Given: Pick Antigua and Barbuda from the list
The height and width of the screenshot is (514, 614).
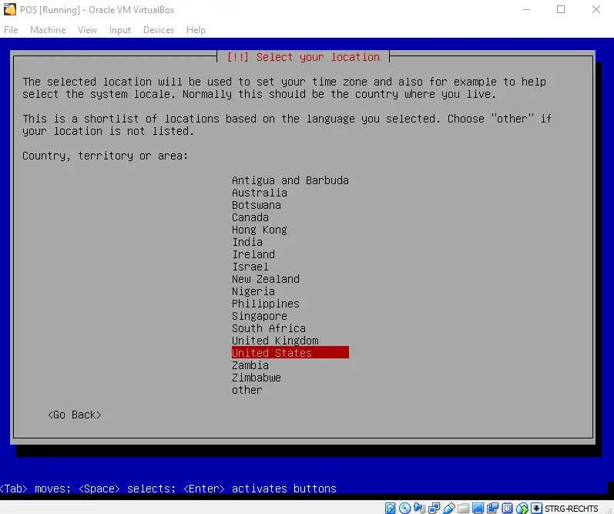Looking at the screenshot, I should 290,180.
